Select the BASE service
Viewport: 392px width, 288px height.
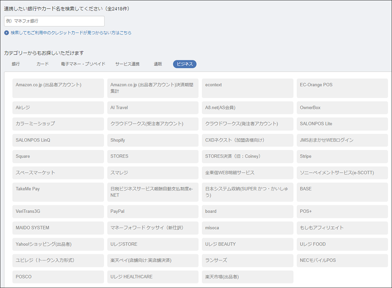[x=342, y=192]
